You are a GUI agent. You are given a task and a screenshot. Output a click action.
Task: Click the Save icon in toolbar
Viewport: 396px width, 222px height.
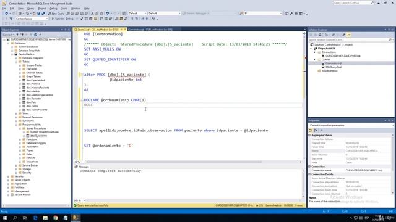(38, 14)
